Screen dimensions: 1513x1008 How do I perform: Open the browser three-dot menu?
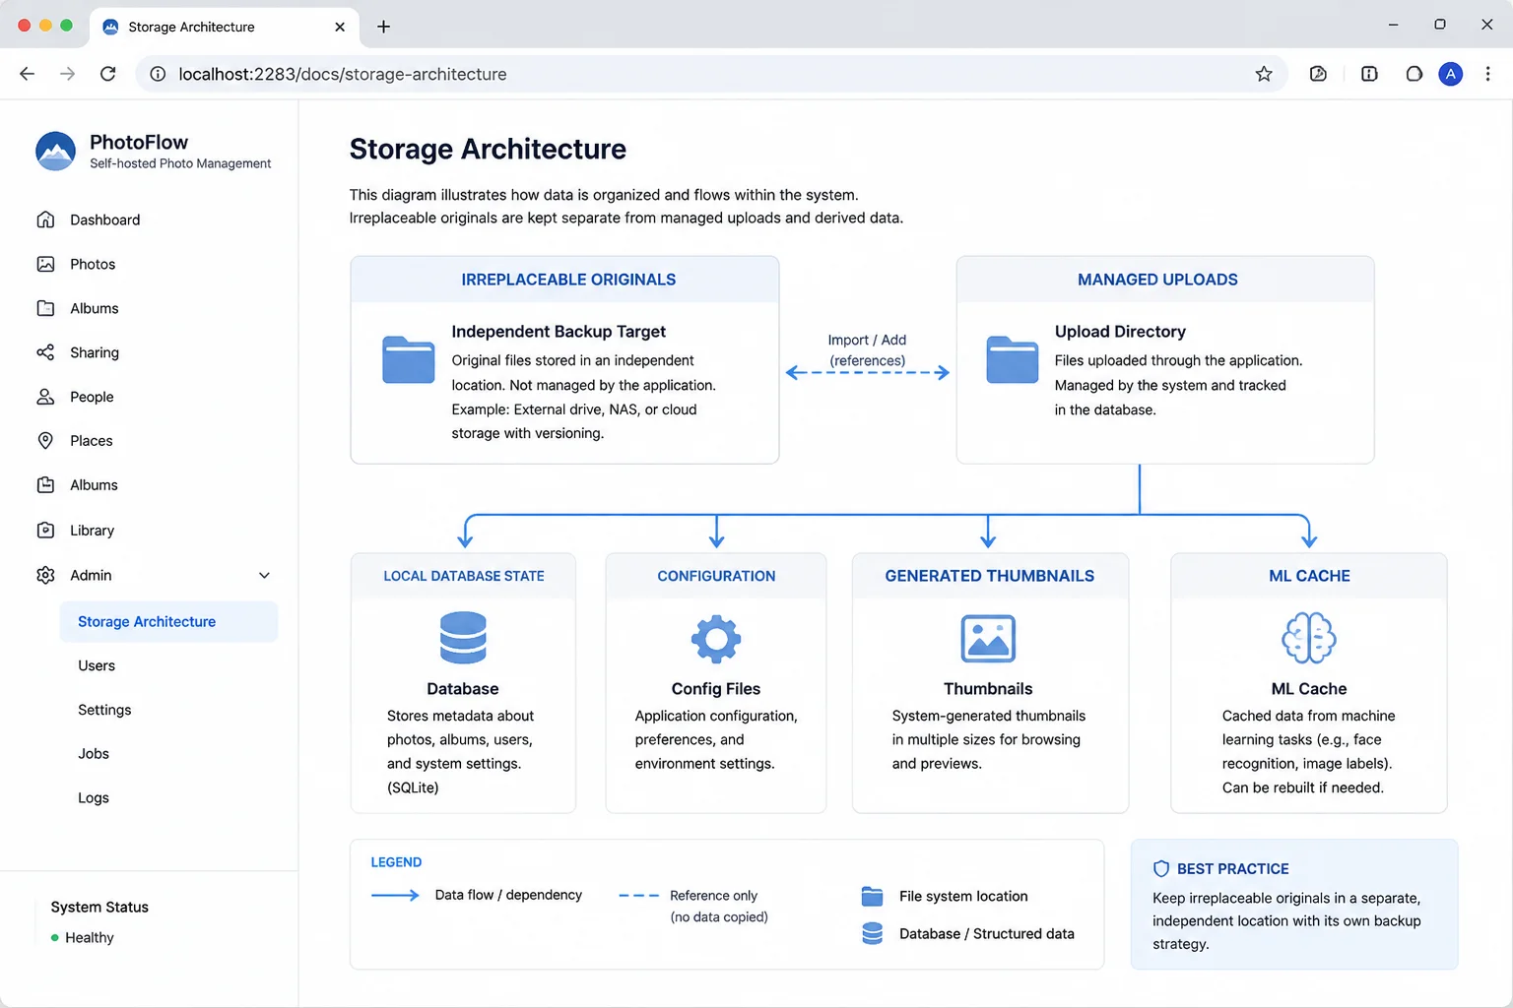1487,74
